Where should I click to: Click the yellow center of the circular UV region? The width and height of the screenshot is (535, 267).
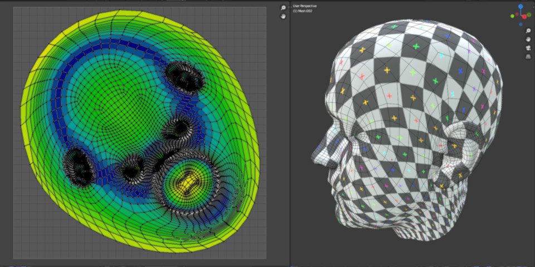(187, 181)
